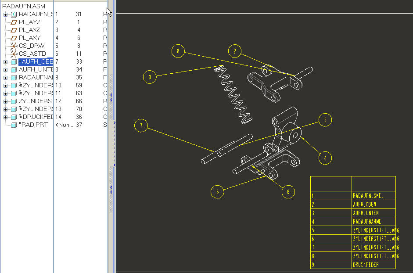Screen dimensions: 413x273
Task: Select balloon number 4 in the drawing
Action: 325,158
